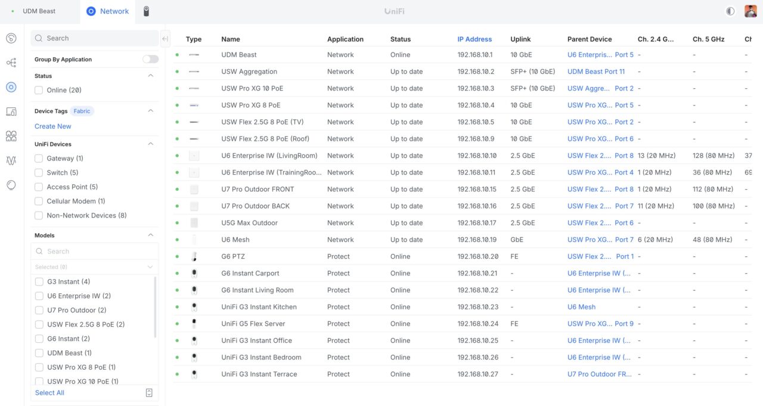Screen dimensions: 763x406
Task: Open UDM Beast Port 11 parent link
Action: click(596, 72)
